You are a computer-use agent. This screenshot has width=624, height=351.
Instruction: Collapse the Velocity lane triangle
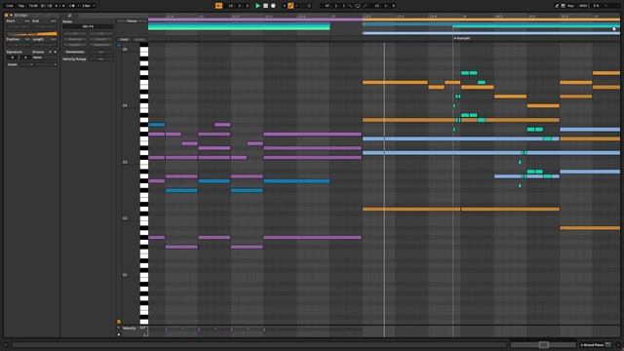[x=119, y=328]
